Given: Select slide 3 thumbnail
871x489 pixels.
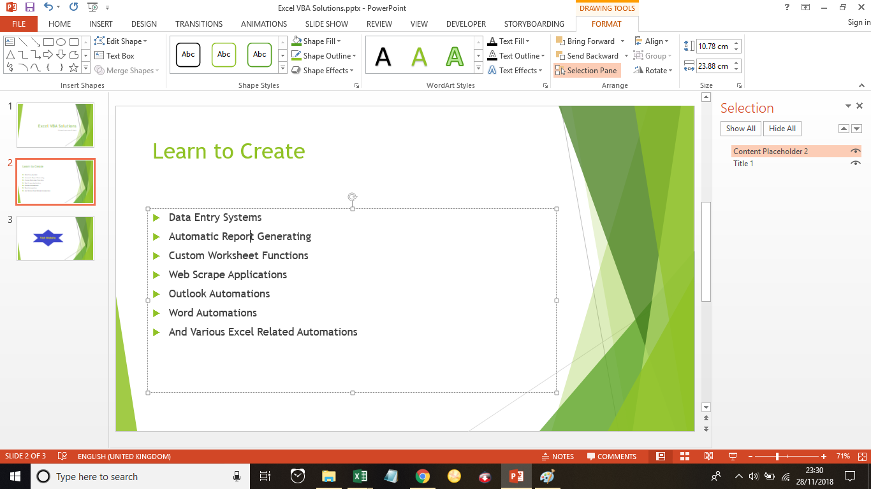Looking at the screenshot, I should 55,238.
